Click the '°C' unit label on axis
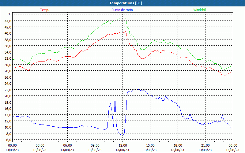 [x=9, y=14]
